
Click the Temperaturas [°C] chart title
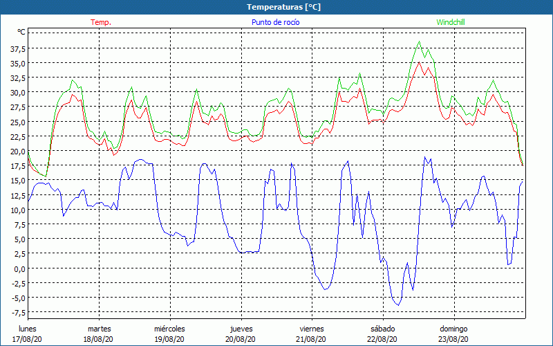coord(283,7)
